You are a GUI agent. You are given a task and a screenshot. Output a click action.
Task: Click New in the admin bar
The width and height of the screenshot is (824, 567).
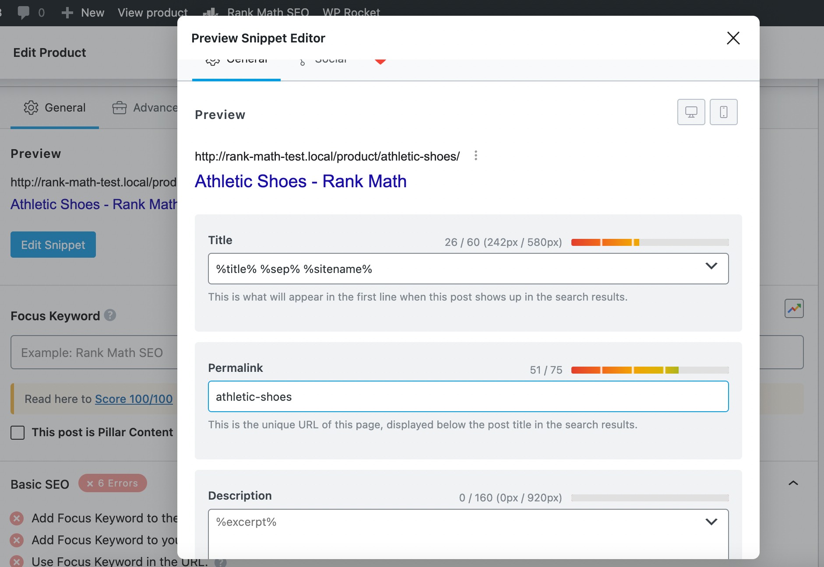pyautogui.click(x=92, y=13)
